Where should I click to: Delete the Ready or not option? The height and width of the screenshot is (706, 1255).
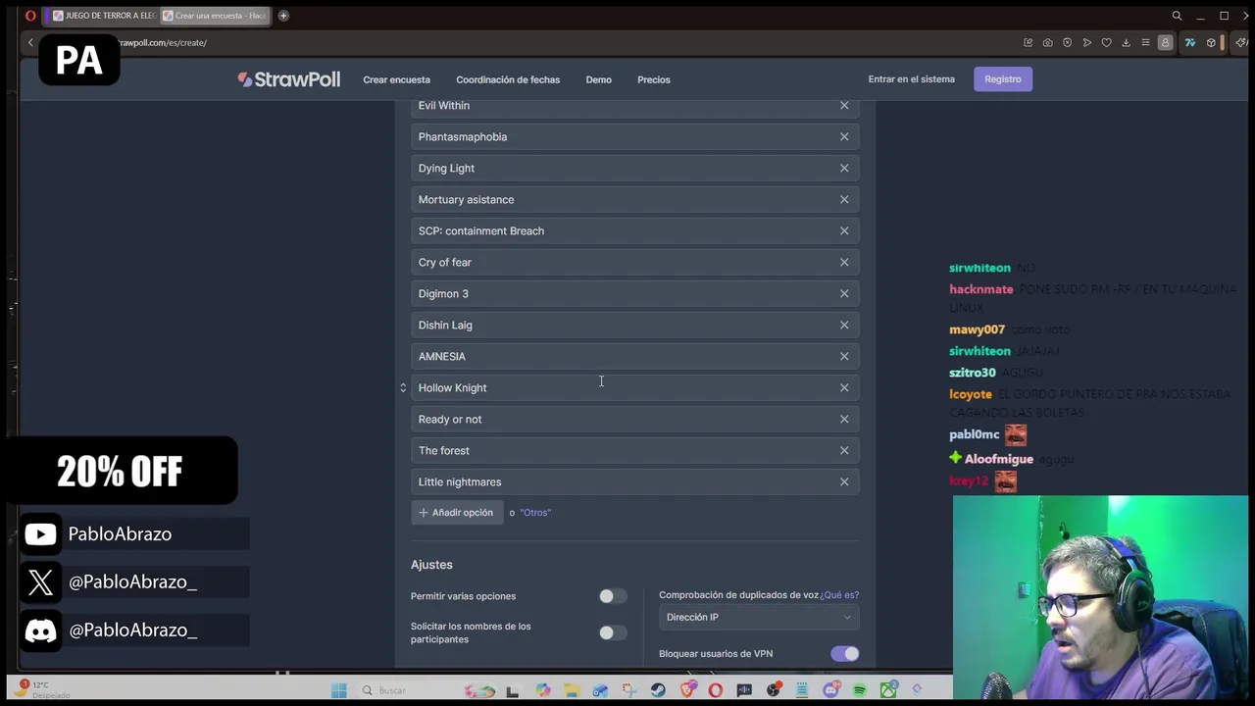click(x=844, y=419)
